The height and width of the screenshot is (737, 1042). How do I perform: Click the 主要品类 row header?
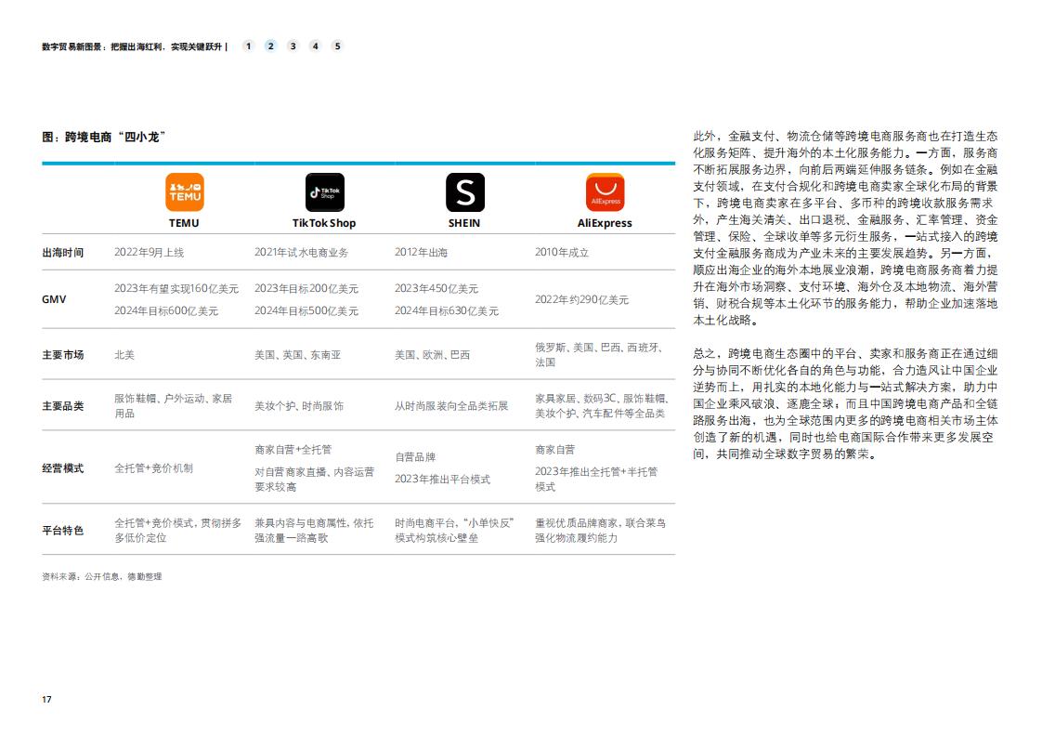(62, 406)
